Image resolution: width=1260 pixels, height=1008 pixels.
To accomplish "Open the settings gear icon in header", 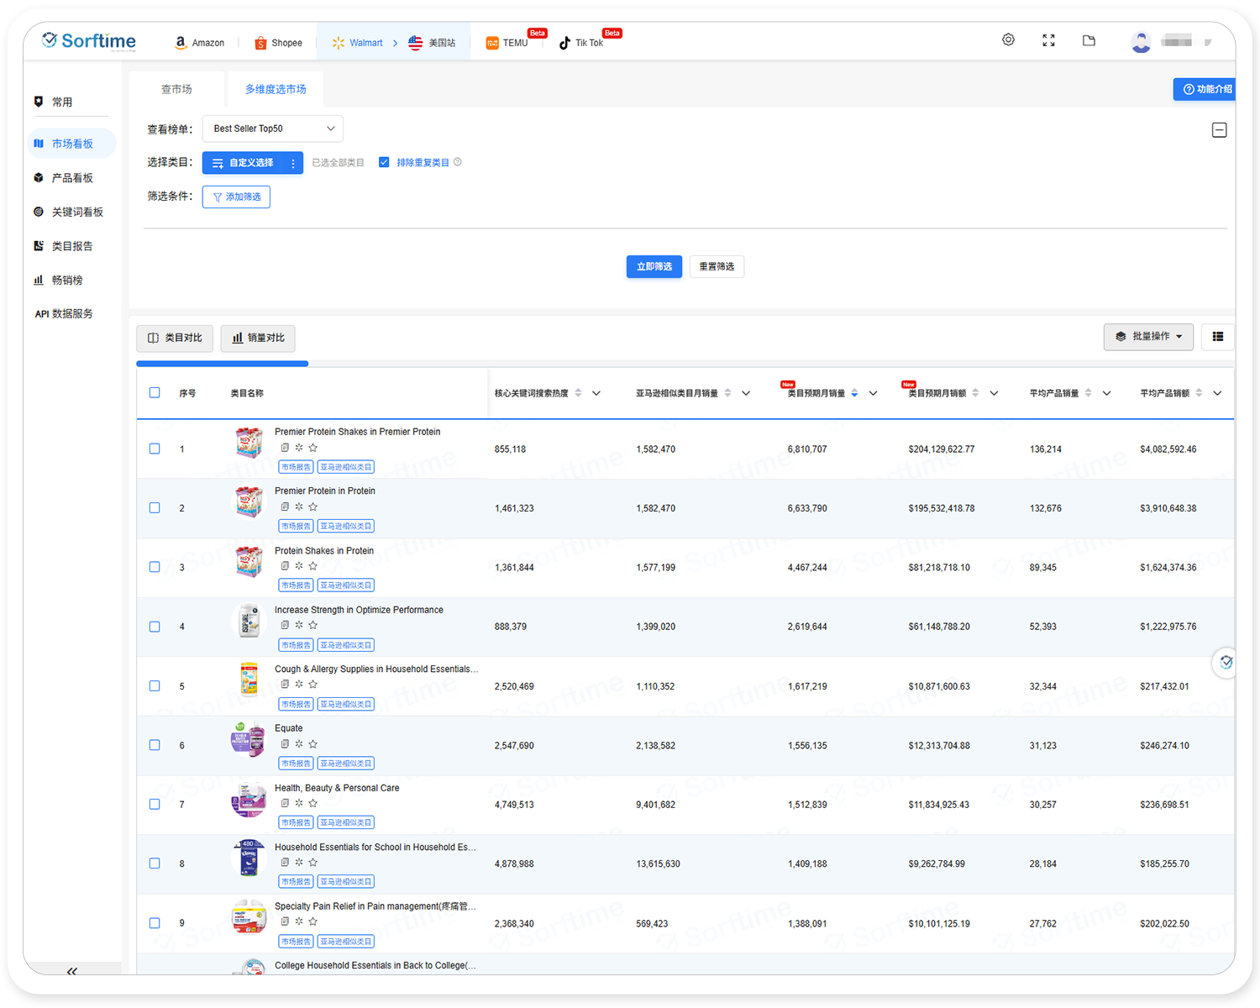I will point(1008,40).
